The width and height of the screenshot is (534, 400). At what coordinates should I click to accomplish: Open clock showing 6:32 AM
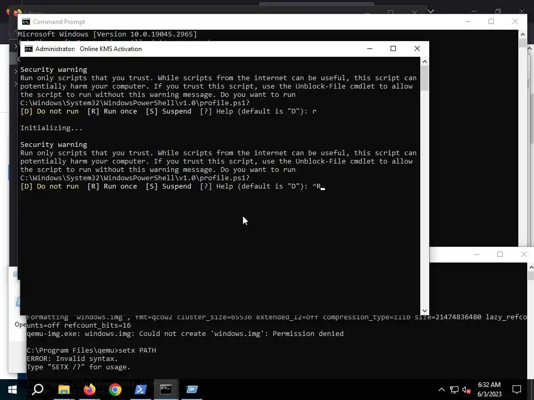click(489, 390)
